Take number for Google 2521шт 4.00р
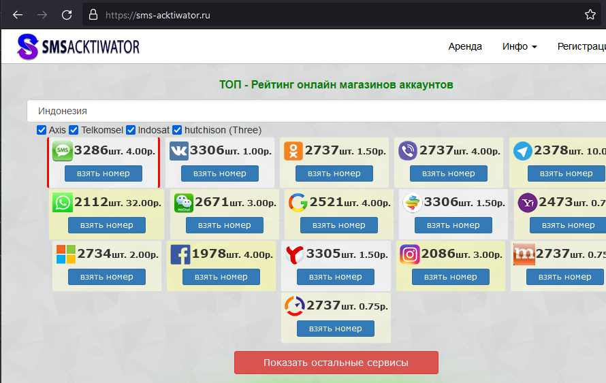 click(x=338, y=225)
